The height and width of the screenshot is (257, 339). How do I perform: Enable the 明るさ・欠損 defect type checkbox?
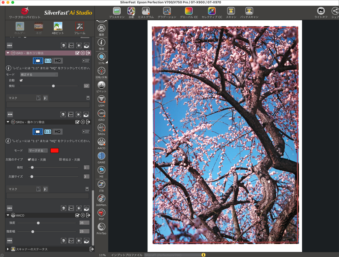click(60, 160)
